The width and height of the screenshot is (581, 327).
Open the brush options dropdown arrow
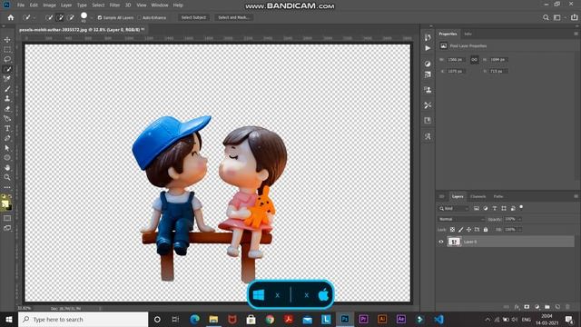[91, 17]
